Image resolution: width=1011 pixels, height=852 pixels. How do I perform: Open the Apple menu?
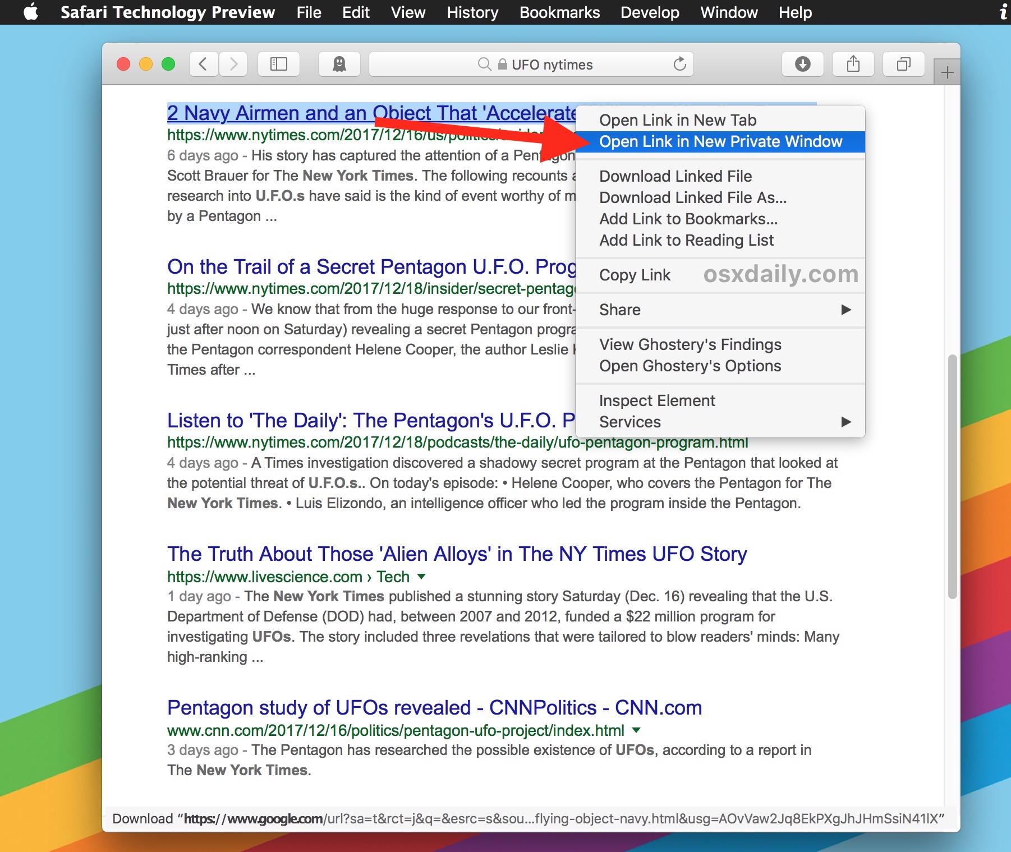31,12
